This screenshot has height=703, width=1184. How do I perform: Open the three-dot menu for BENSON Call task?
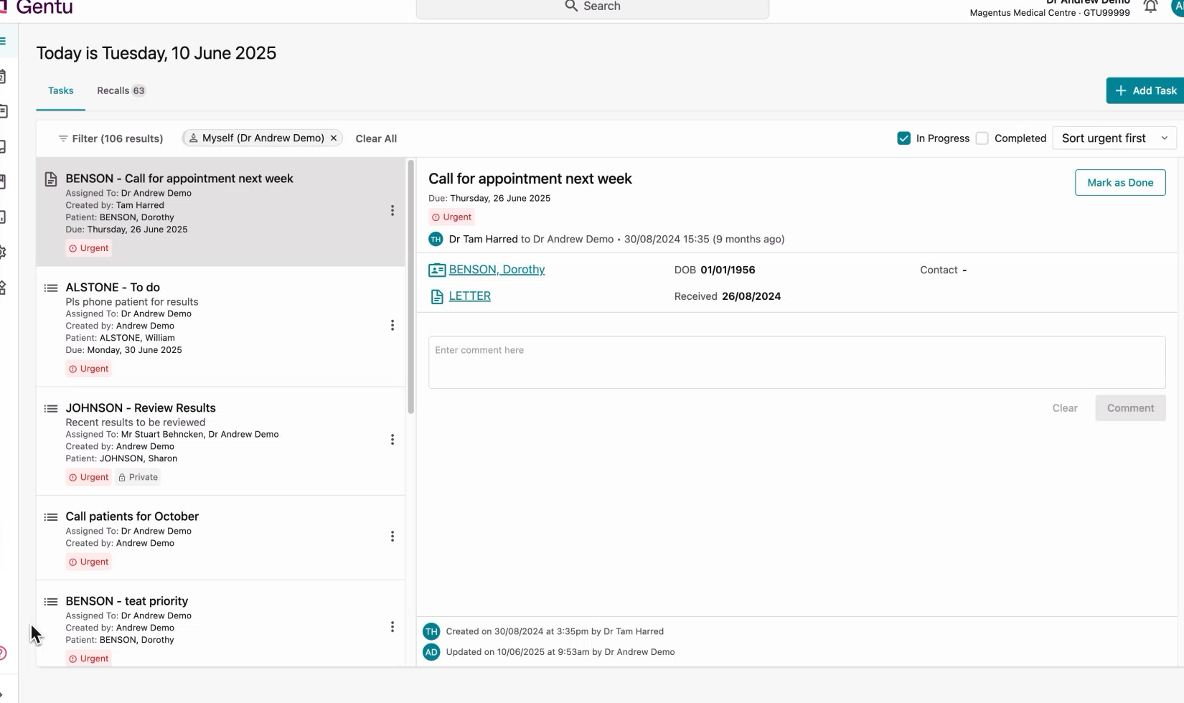(x=393, y=210)
